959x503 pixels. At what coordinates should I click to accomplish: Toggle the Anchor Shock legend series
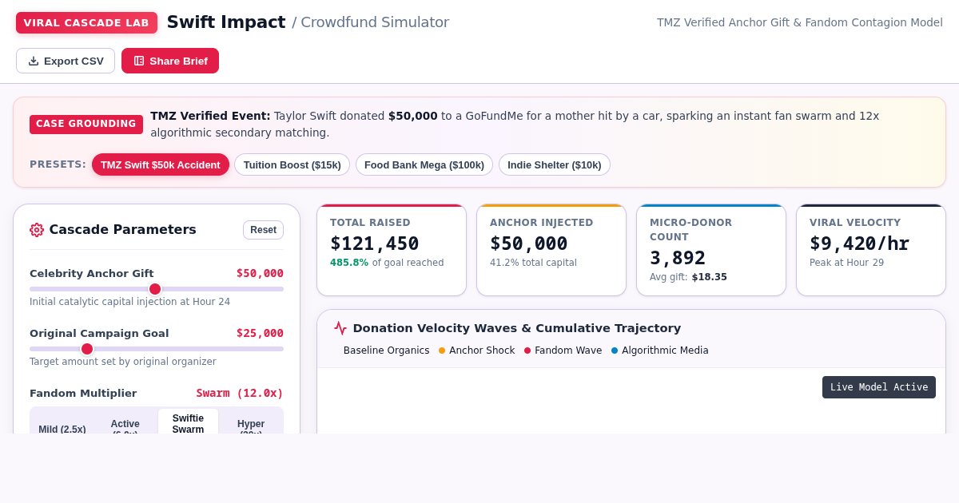tap(477, 351)
